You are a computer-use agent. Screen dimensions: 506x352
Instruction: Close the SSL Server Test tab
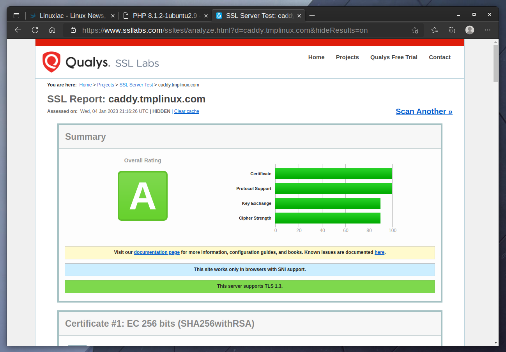coord(299,16)
